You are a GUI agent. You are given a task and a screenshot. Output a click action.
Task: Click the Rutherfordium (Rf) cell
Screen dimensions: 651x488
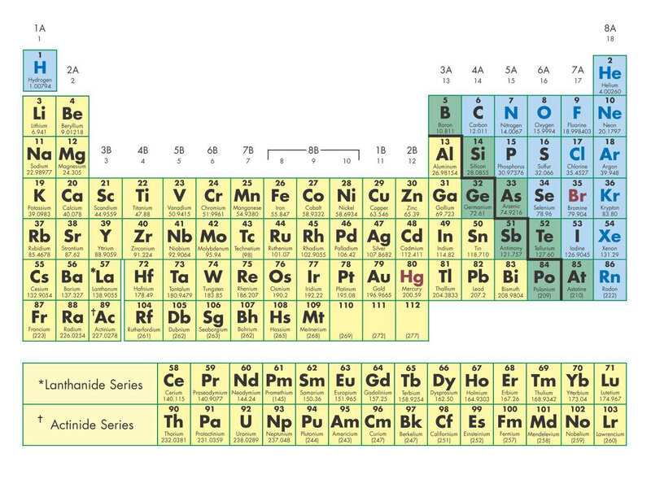143,320
